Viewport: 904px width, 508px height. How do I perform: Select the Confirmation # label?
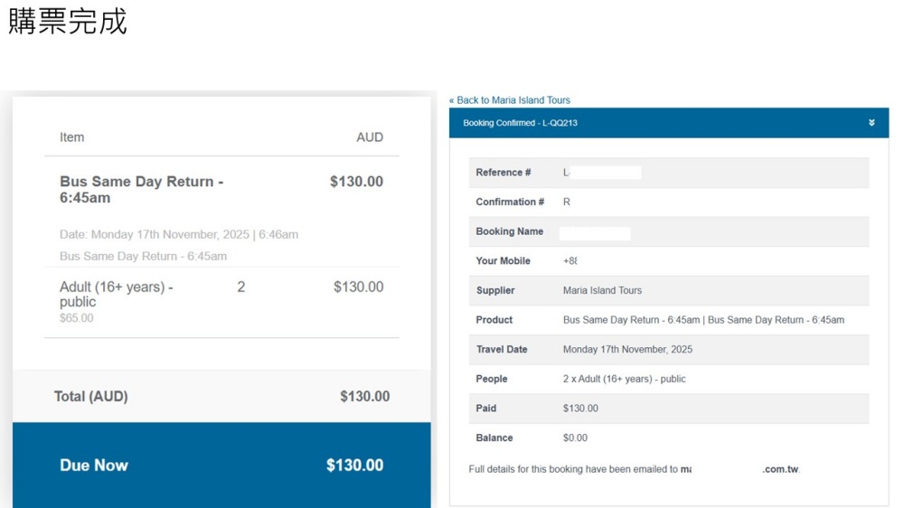[510, 202]
